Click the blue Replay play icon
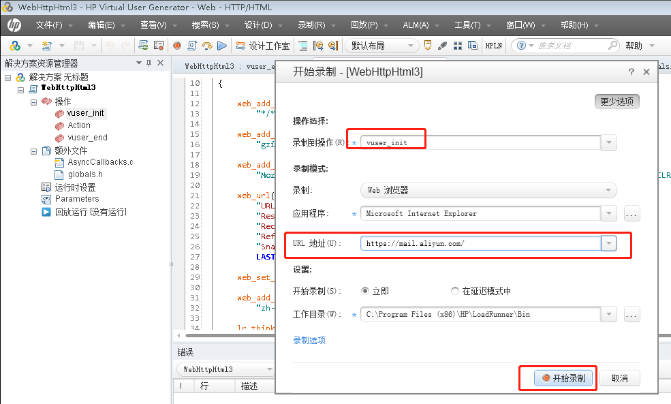 (x=221, y=46)
